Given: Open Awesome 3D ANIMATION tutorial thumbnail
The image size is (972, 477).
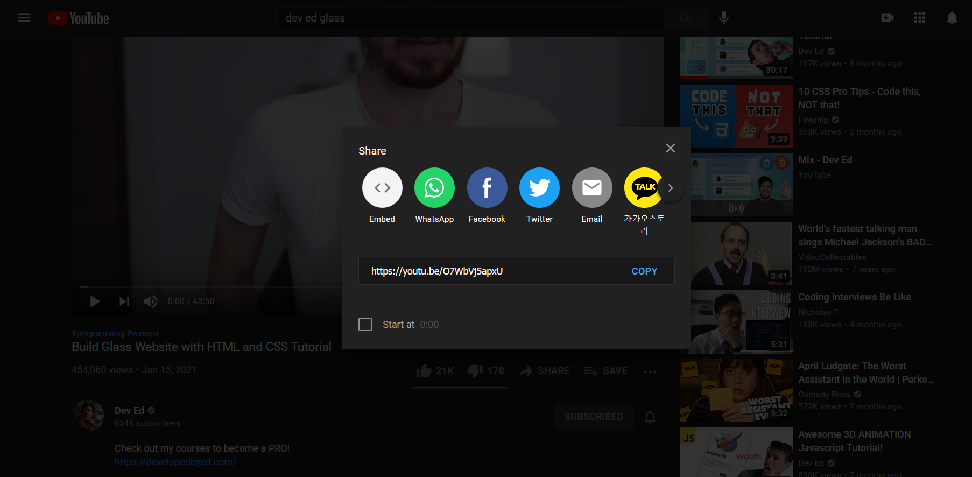Looking at the screenshot, I should 736,452.
